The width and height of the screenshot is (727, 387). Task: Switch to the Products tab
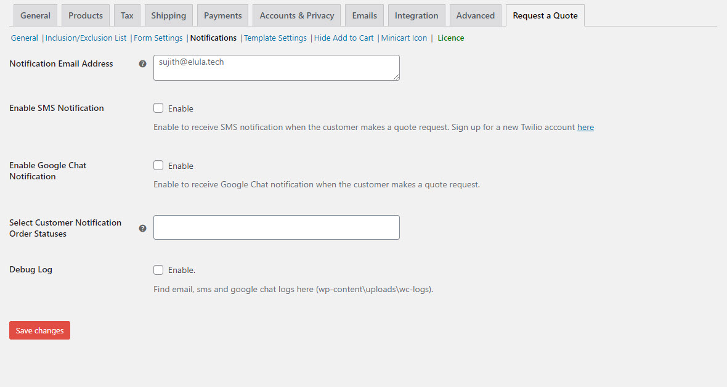tap(86, 15)
